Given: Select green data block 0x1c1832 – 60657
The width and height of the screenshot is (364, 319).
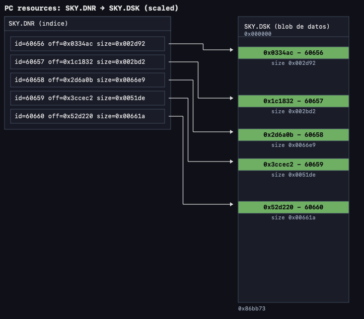Looking at the screenshot, I should pyautogui.click(x=293, y=101).
